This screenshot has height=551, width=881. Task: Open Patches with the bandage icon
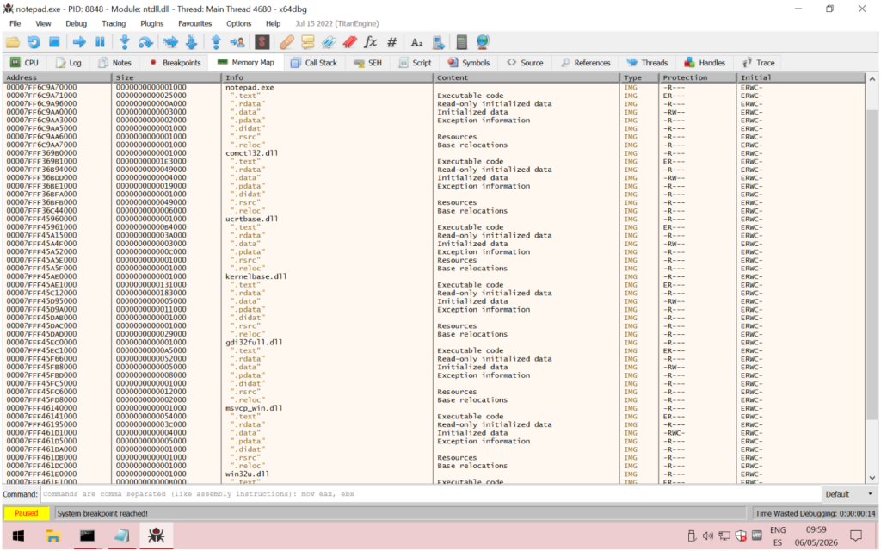coord(286,42)
